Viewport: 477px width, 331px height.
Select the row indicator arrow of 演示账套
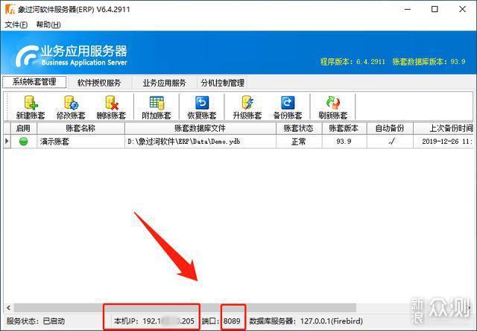pyautogui.click(x=7, y=142)
